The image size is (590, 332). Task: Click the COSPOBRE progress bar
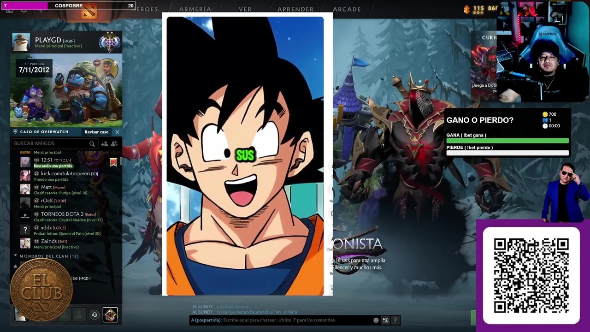69,6
